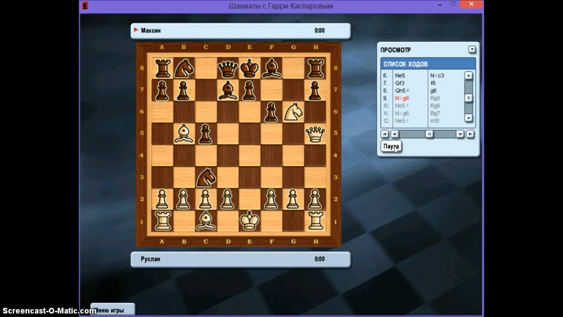Step back one move in replay
The image size is (563, 317).
(395, 134)
